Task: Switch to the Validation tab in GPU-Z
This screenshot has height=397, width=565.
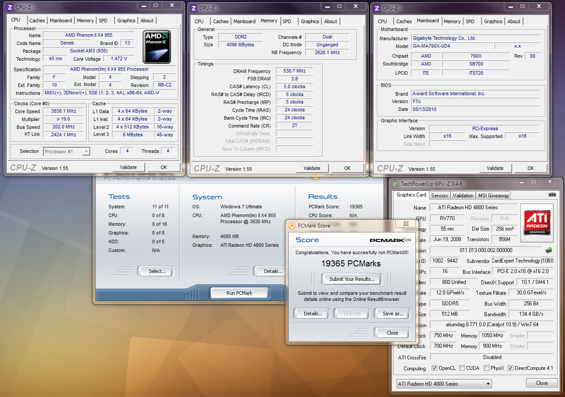Action: 463,196
